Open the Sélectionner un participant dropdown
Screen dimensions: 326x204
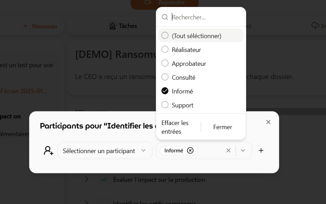pos(105,150)
